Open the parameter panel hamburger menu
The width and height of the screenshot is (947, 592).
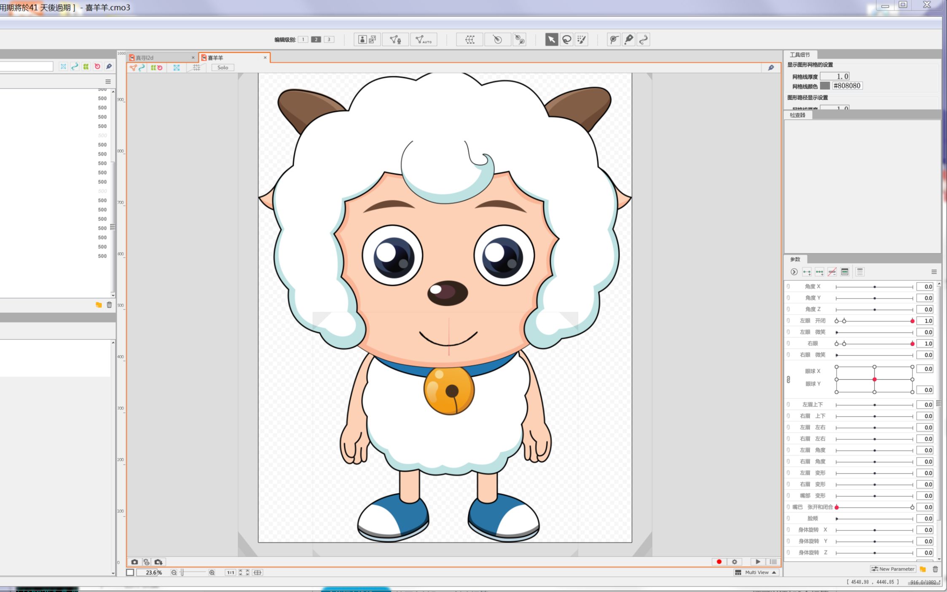click(x=934, y=272)
